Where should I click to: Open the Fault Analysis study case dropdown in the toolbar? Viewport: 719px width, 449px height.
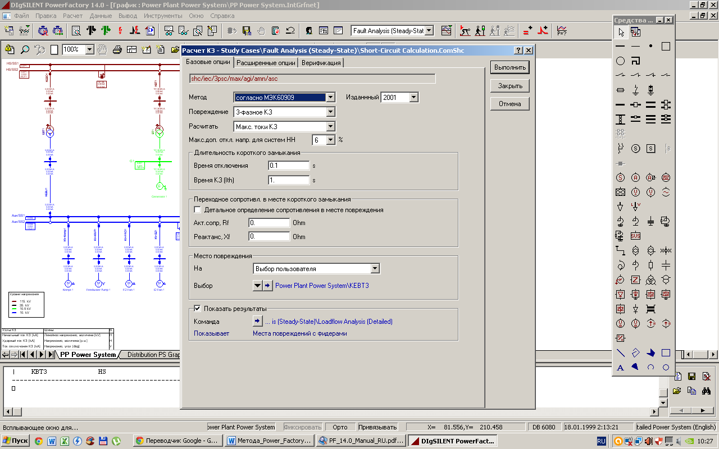429,30
